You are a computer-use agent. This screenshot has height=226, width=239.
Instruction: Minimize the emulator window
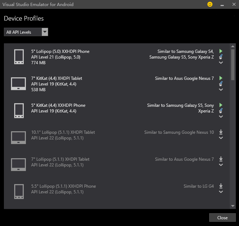222,5
